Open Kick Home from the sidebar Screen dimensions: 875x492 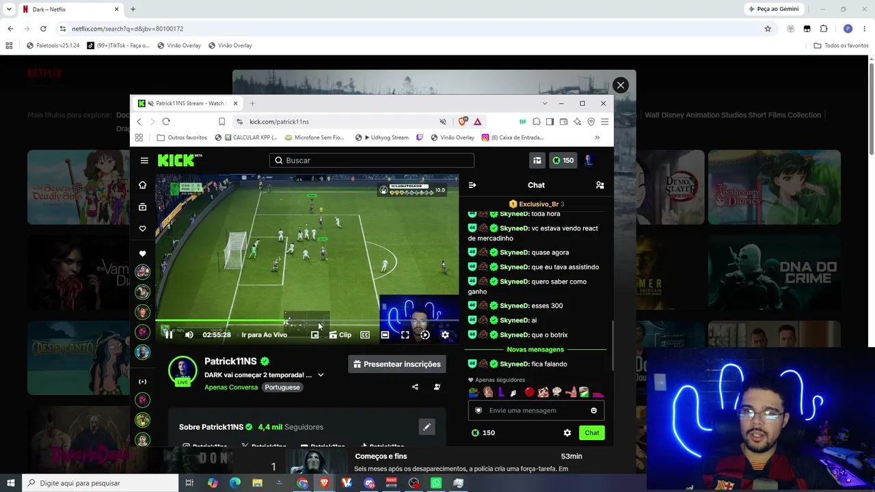pos(142,185)
